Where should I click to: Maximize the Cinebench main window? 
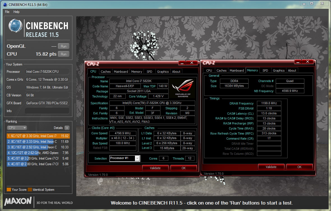tap(312, 4)
